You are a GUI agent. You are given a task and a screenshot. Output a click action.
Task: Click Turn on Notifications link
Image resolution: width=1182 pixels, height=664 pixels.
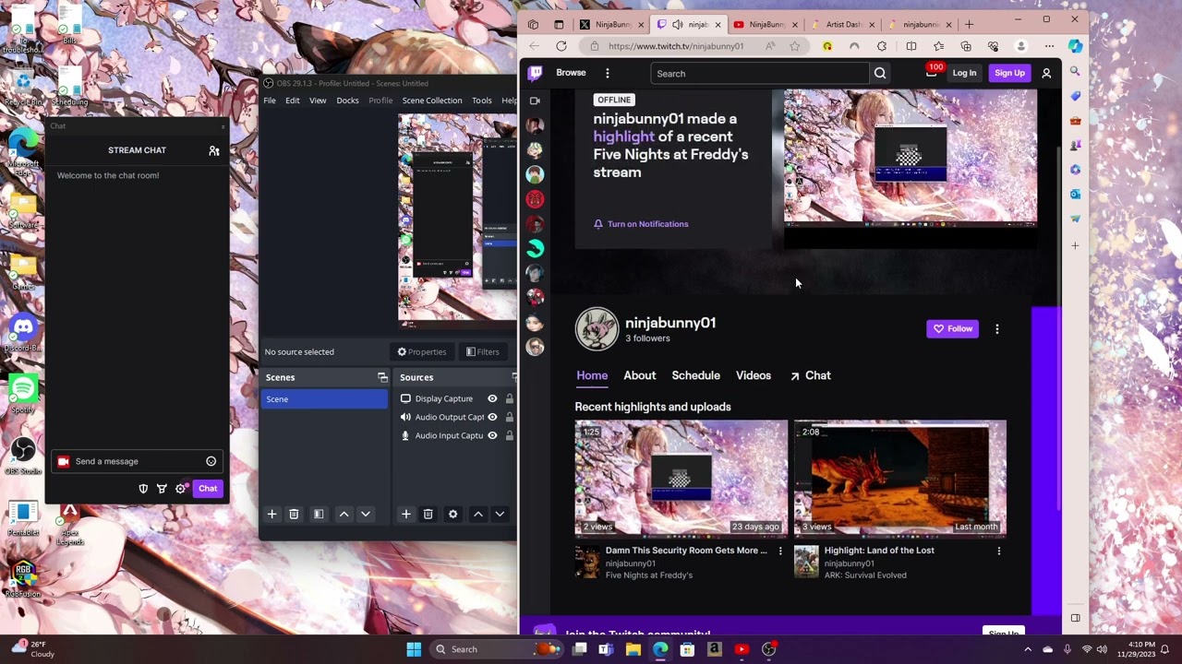(x=641, y=224)
